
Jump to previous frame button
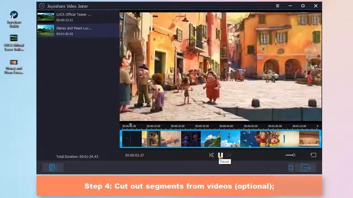click(x=211, y=155)
